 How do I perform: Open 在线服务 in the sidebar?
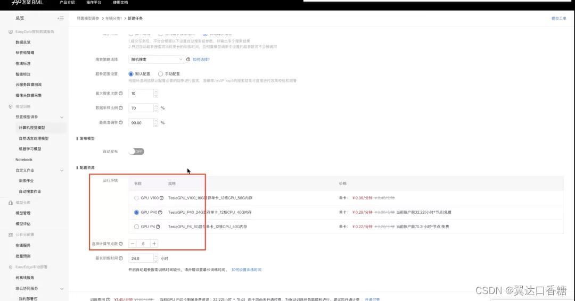point(23,245)
